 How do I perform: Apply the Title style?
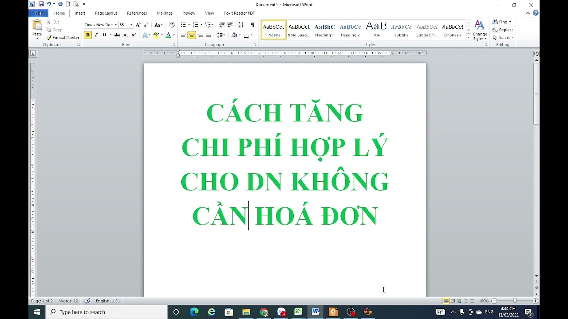(376, 30)
